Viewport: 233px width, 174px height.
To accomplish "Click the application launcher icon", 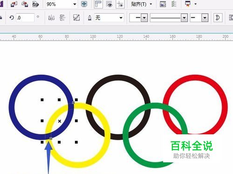I will pos(188,4).
